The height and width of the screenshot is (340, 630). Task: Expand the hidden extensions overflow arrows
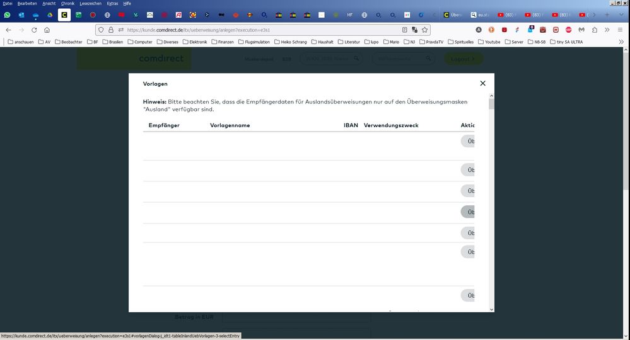coord(607,30)
